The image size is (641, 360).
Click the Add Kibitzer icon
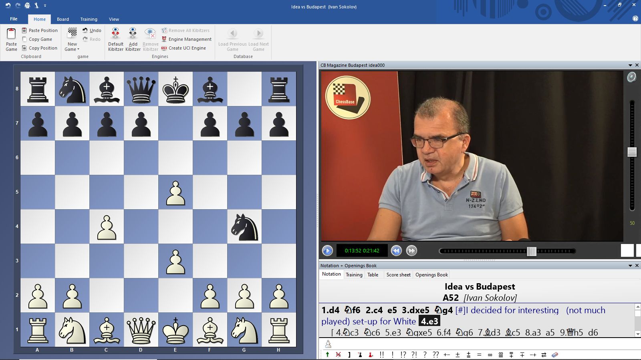[x=133, y=34]
